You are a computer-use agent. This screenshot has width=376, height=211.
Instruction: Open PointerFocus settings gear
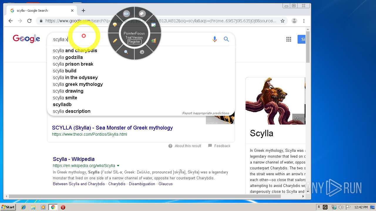pos(142,52)
